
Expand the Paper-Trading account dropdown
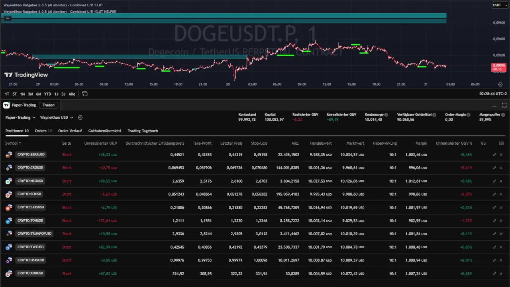tap(20, 118)
